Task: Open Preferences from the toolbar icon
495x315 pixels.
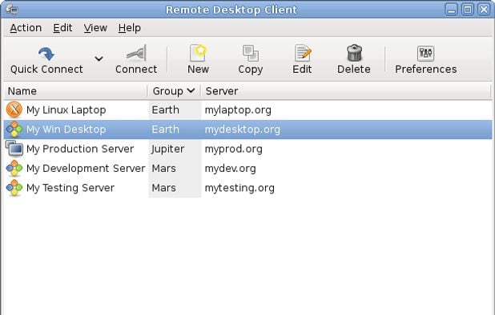Action: point(425,54)
